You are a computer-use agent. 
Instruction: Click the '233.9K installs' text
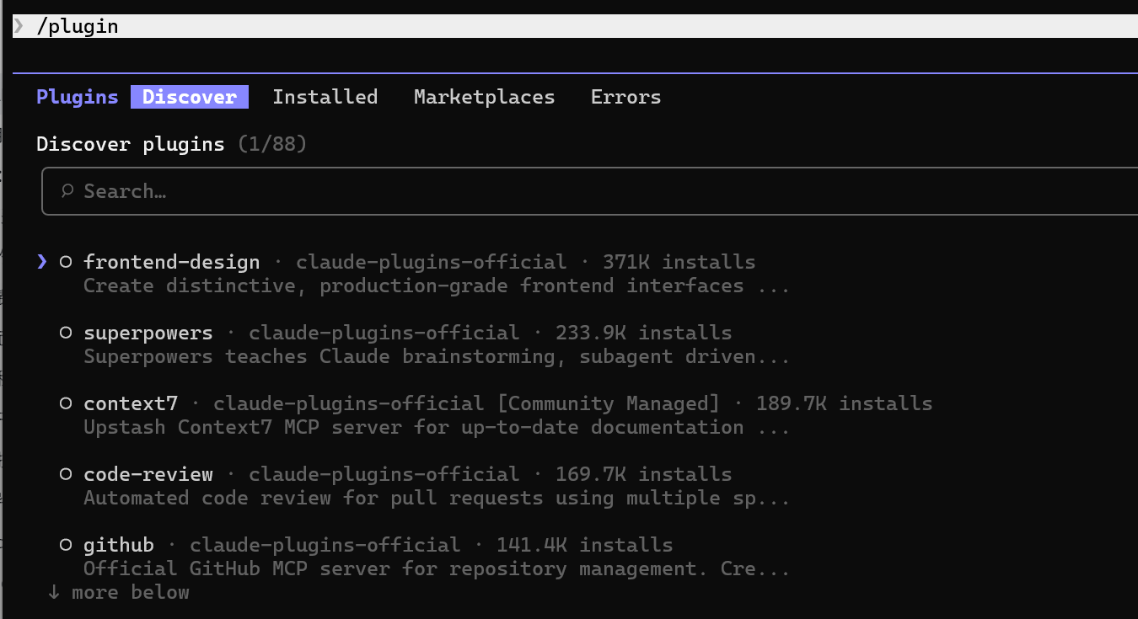pos(643,333)
